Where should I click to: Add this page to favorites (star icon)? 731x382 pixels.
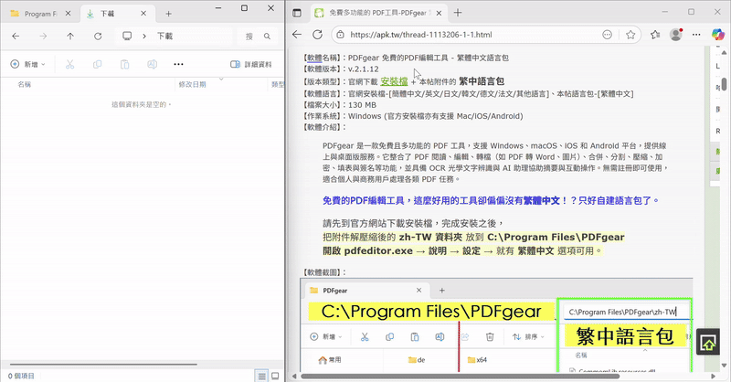[x=631, y=35]
